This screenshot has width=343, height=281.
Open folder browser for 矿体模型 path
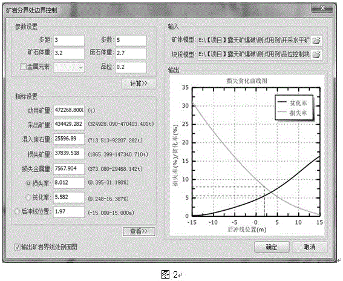[x=316, y=41]
